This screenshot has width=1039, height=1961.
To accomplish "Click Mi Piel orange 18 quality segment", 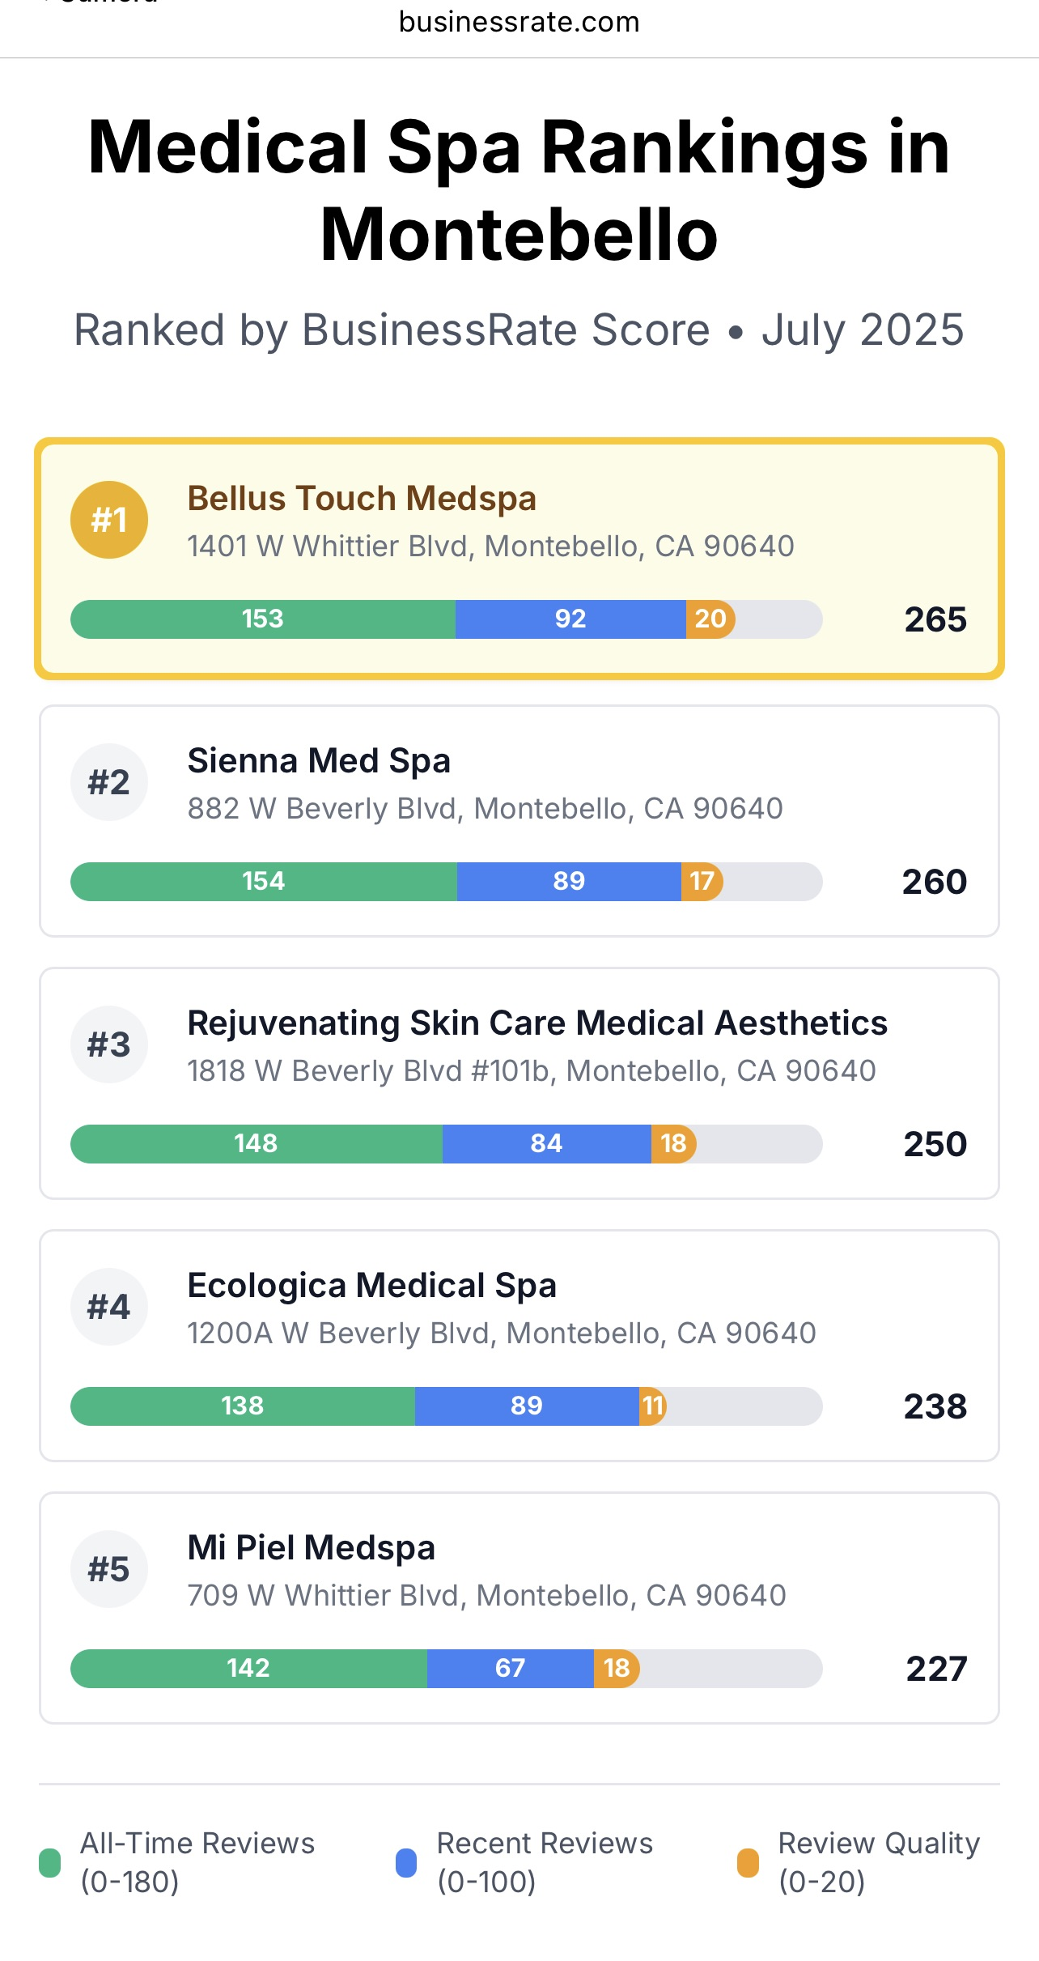I will tap(617, 1669).
